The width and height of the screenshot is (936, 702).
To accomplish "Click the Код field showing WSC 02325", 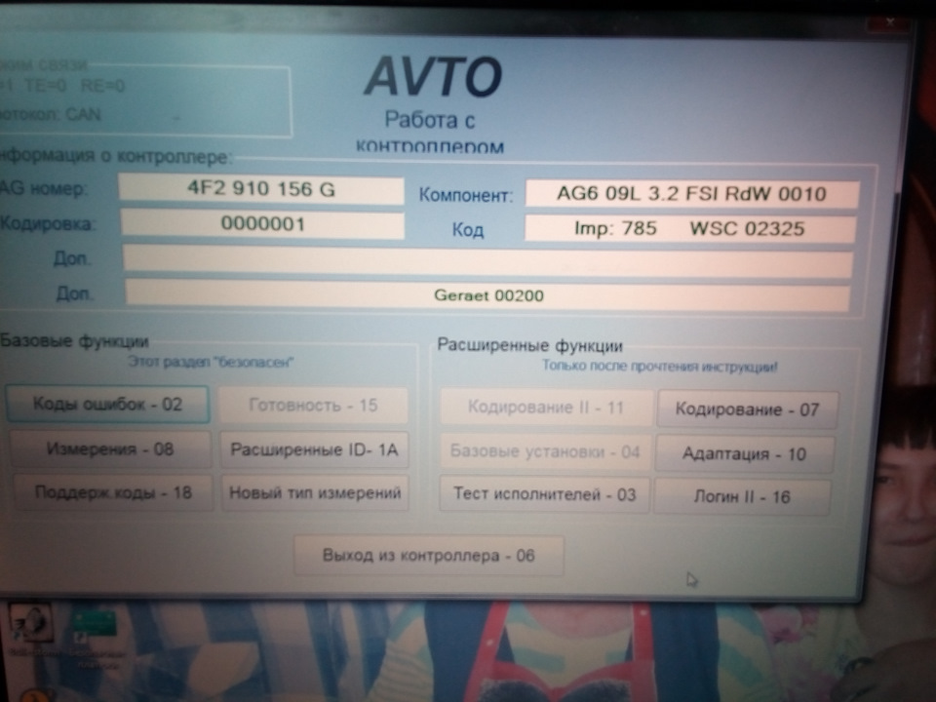I will pyautogui.click(x=689, y=229).
